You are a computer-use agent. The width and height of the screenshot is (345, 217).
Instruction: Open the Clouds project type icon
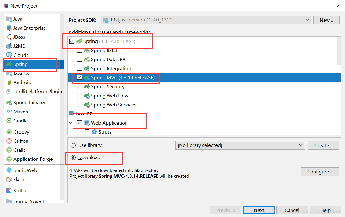point(9,55)
